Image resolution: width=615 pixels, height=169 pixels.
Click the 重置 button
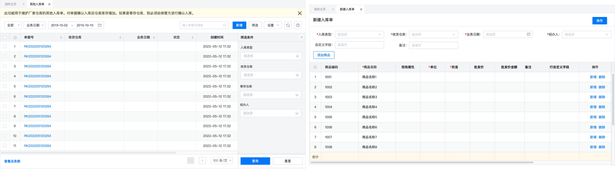288,161
